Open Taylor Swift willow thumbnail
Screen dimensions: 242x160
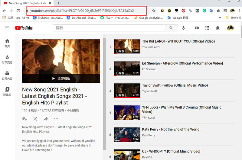coord(127,91)
